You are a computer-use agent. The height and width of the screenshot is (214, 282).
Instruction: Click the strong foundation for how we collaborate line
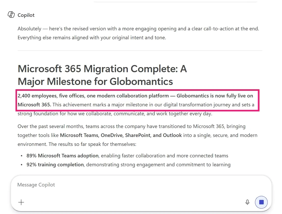pyautogui.click(x=115, y=114)
